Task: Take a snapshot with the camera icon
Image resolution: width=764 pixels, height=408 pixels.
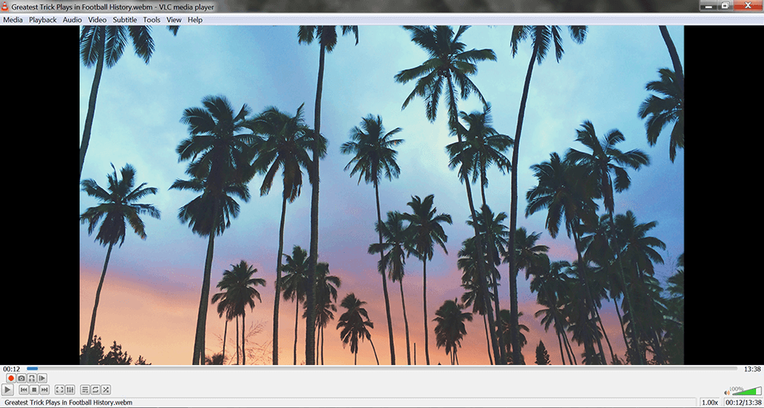Action: (21, 379)
